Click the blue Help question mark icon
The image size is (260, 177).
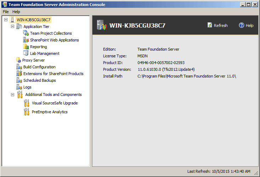pyautogui.click(x=242, y=25)
